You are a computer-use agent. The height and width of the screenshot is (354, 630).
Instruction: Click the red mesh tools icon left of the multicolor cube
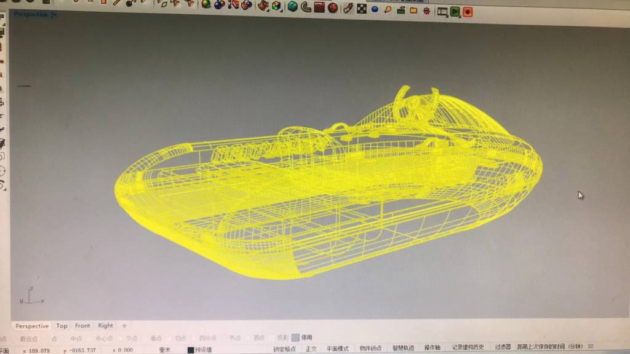(x=263, y=5)
